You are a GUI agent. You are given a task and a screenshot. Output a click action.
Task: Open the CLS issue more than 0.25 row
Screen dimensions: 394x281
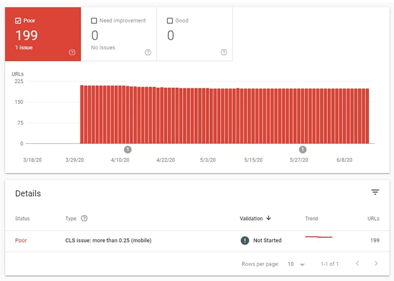tap(197, 240)
